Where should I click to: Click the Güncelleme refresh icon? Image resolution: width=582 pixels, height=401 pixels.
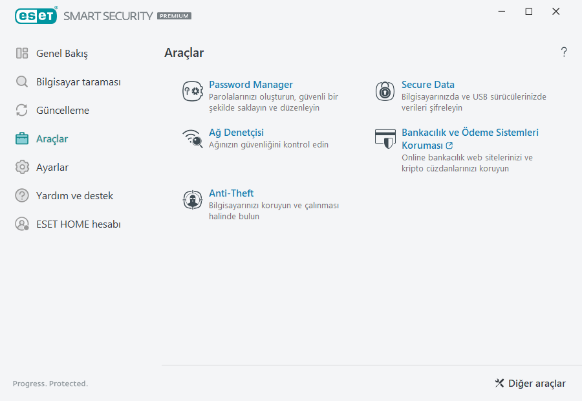click(x=21, y=110)
